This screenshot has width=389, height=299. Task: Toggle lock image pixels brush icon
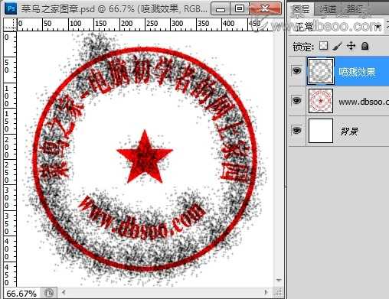[x=338, y=46]
